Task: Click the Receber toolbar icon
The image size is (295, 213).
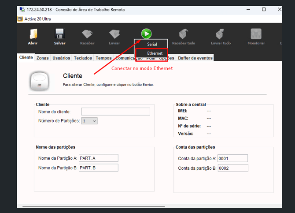Action: [x=87, y=34]
